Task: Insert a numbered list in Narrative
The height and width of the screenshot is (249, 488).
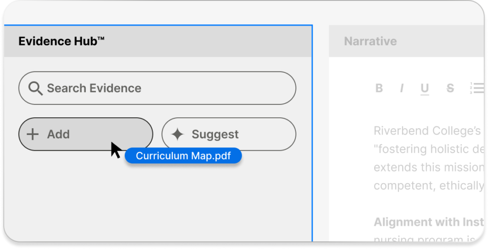Action: coord(477,88)
